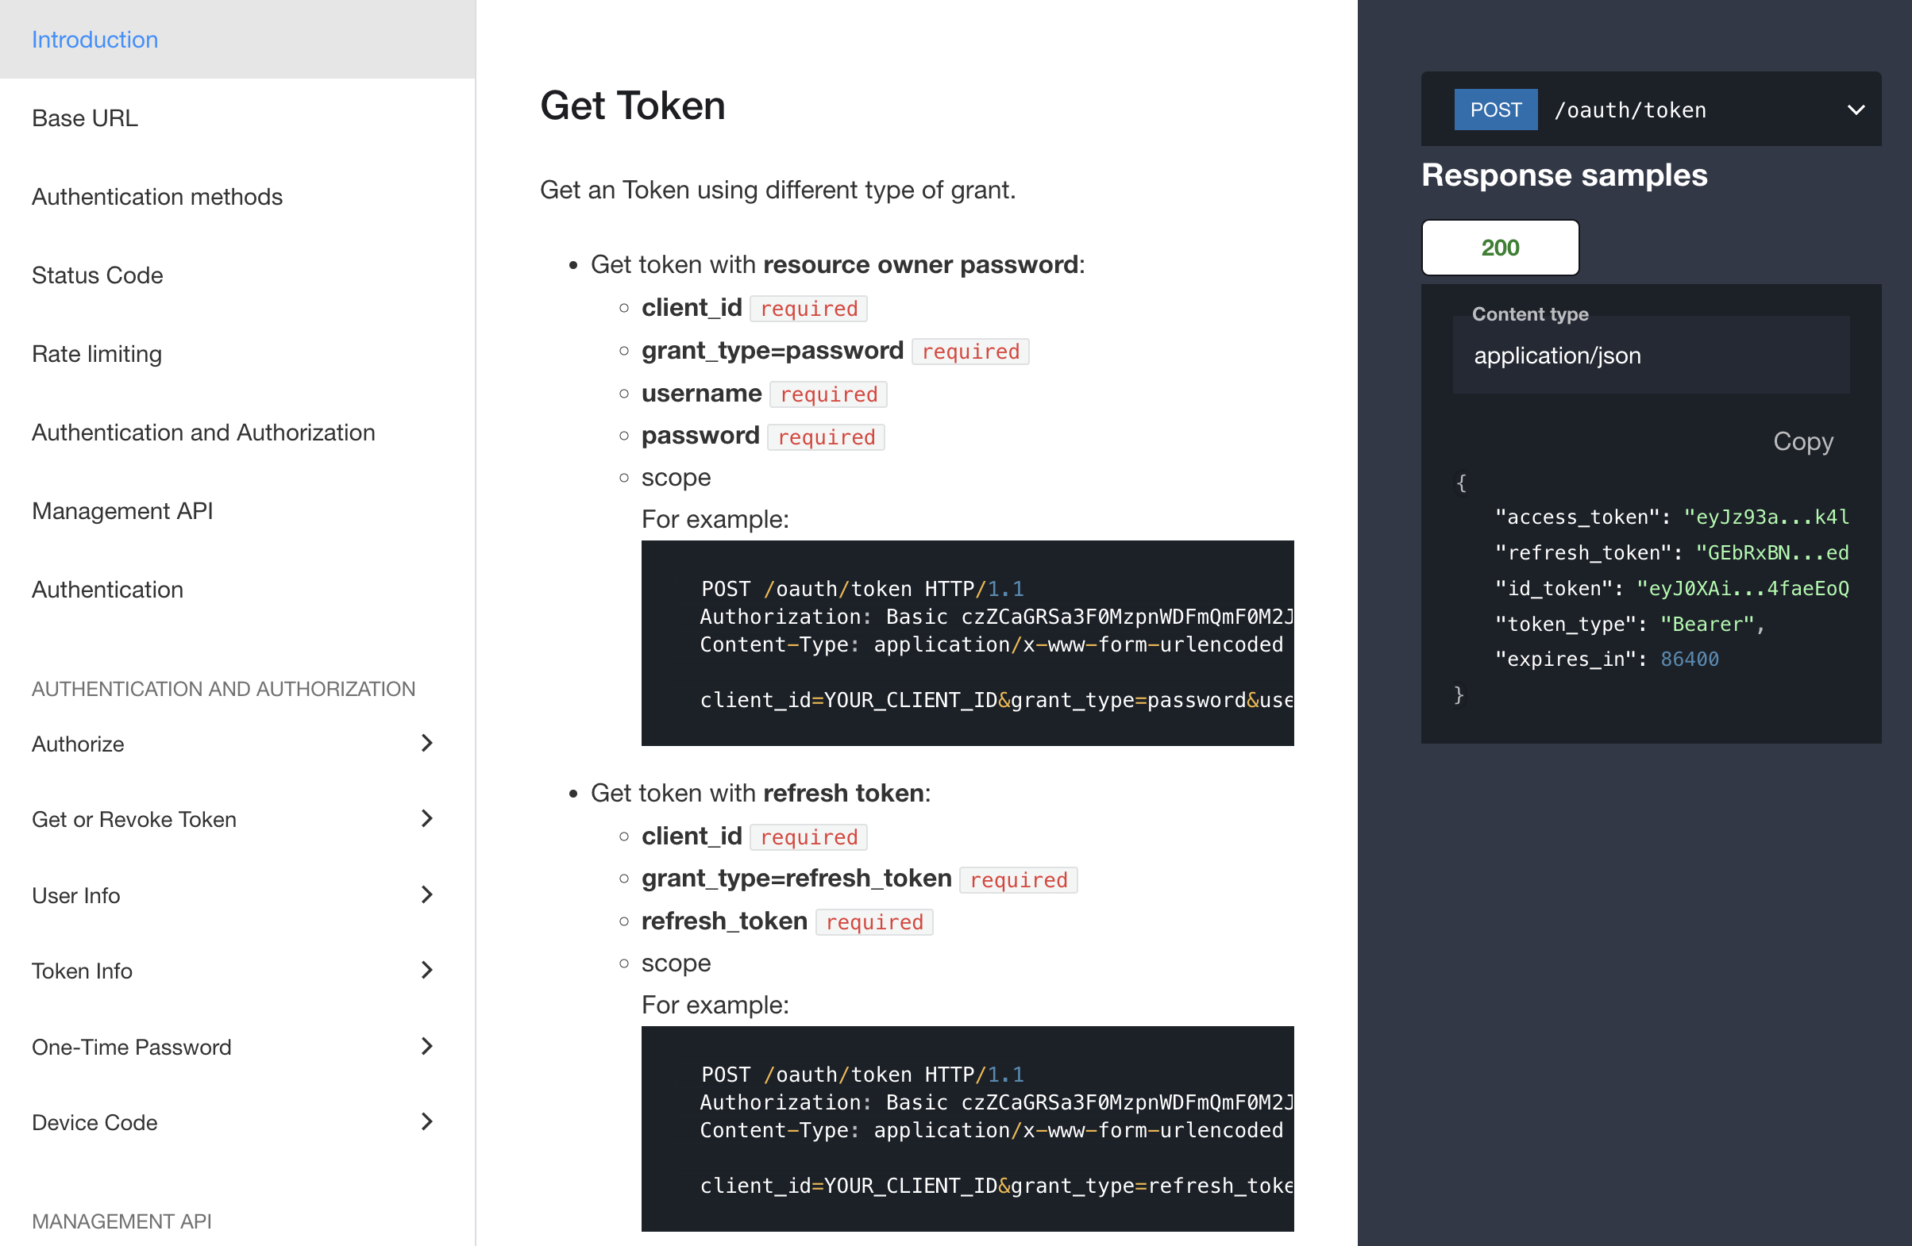Image resolution: width=1912 pixels, height=1246 pixels.
Task: Go to Base URL section
Action: (84, 118)
